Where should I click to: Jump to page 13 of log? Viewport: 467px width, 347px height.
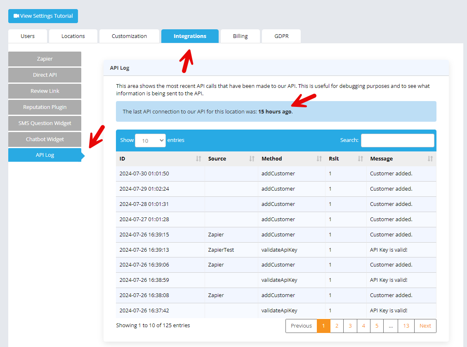[406, 326]
